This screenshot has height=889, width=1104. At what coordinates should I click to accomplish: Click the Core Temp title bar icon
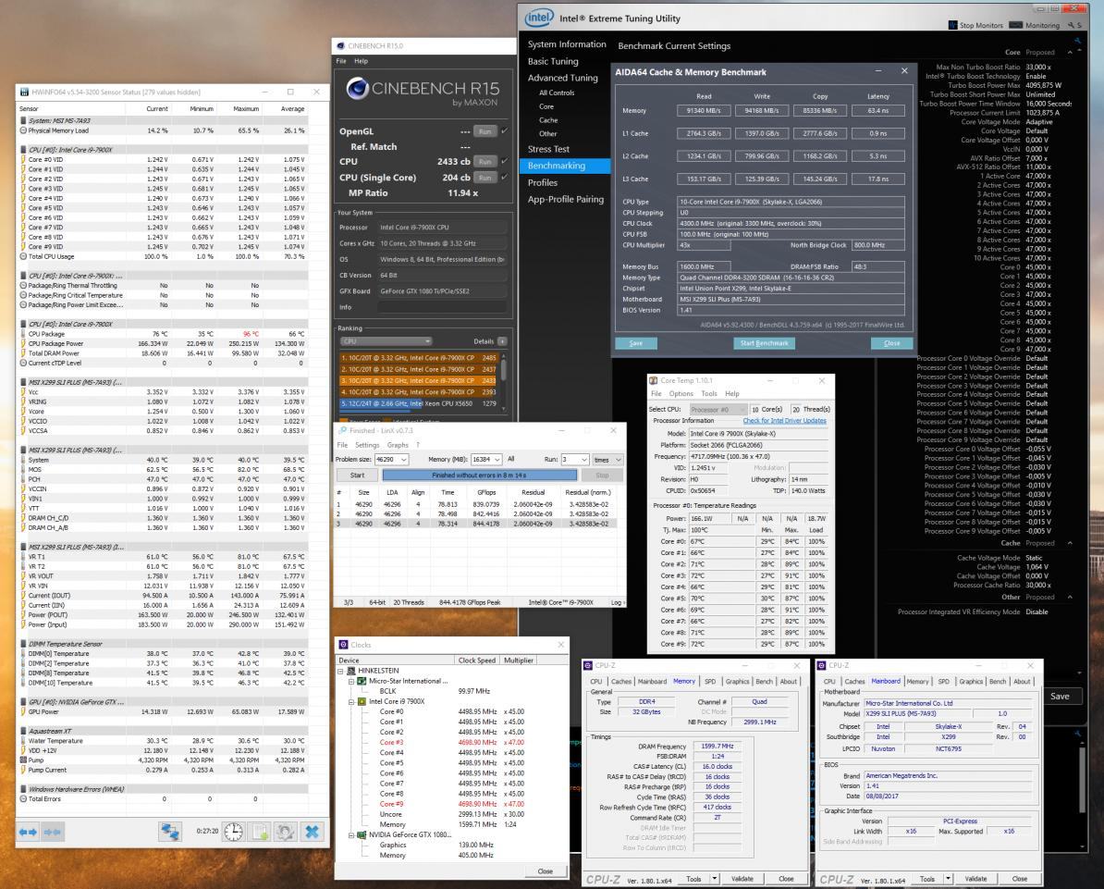tap(654, 380)
